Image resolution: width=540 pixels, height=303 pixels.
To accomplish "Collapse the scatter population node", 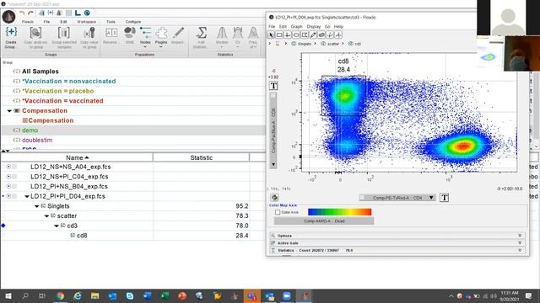I will pyautogui.click(x=46, y=216).
